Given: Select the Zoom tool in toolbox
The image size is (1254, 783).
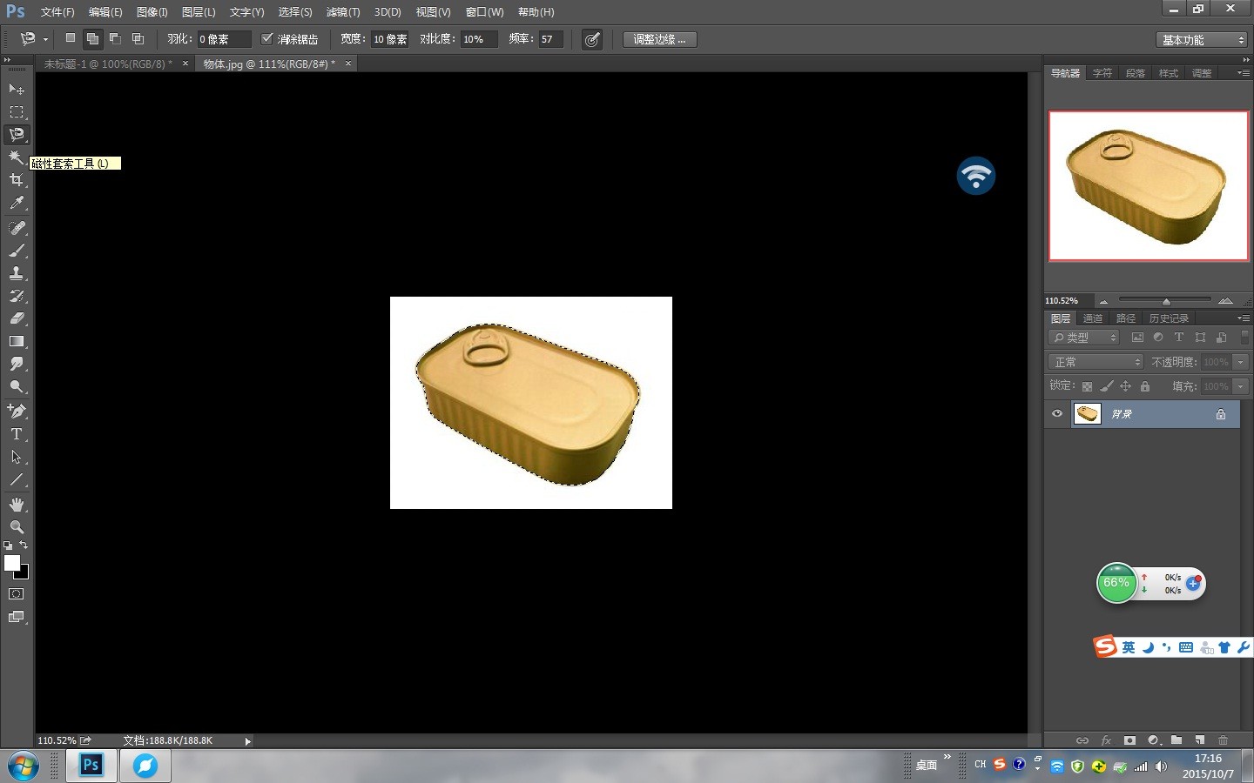Looking at the screenshot, I should (x=17, y=526).
